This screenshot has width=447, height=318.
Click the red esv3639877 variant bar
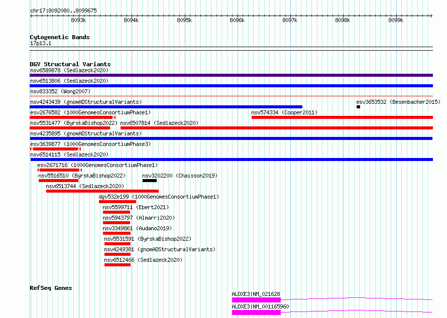tap(56, 149)
